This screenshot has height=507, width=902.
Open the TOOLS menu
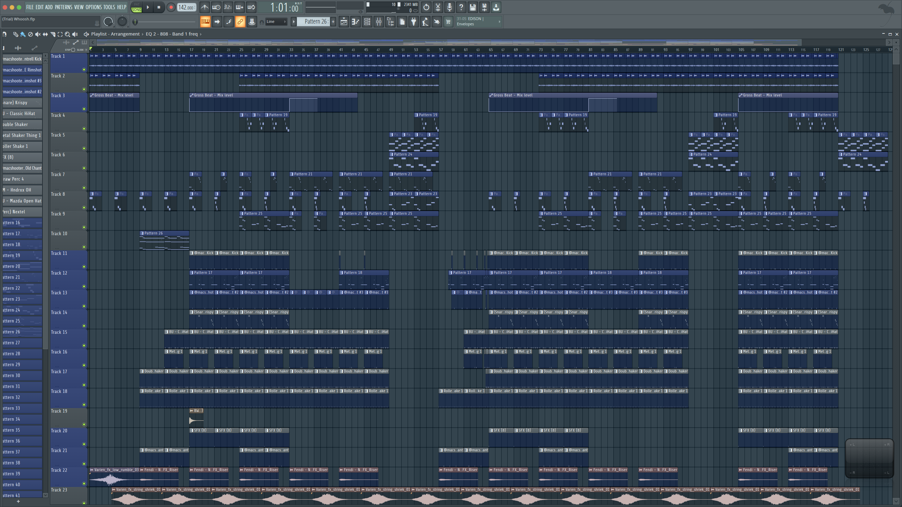click(109, 7)
